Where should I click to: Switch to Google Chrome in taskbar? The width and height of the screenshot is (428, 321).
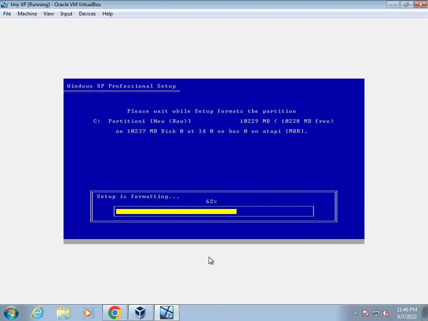click(x=115, y=313)
